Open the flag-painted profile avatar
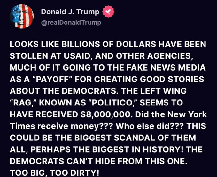The height and width of the screenshot is (177, 217). 22,16
